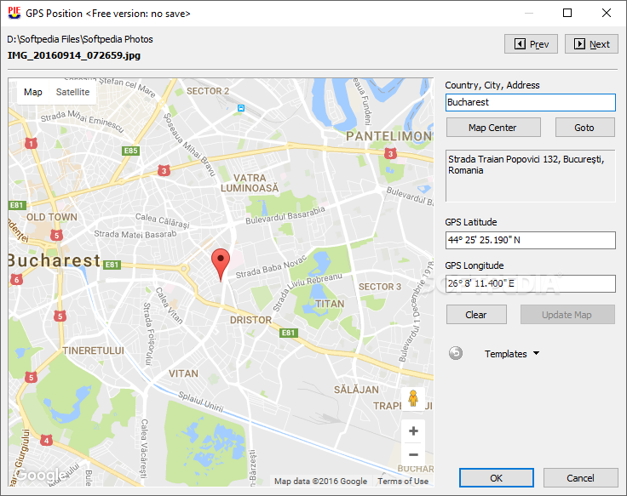Go to previous photo with Prev
627x496 pixels.
(531, 44)
